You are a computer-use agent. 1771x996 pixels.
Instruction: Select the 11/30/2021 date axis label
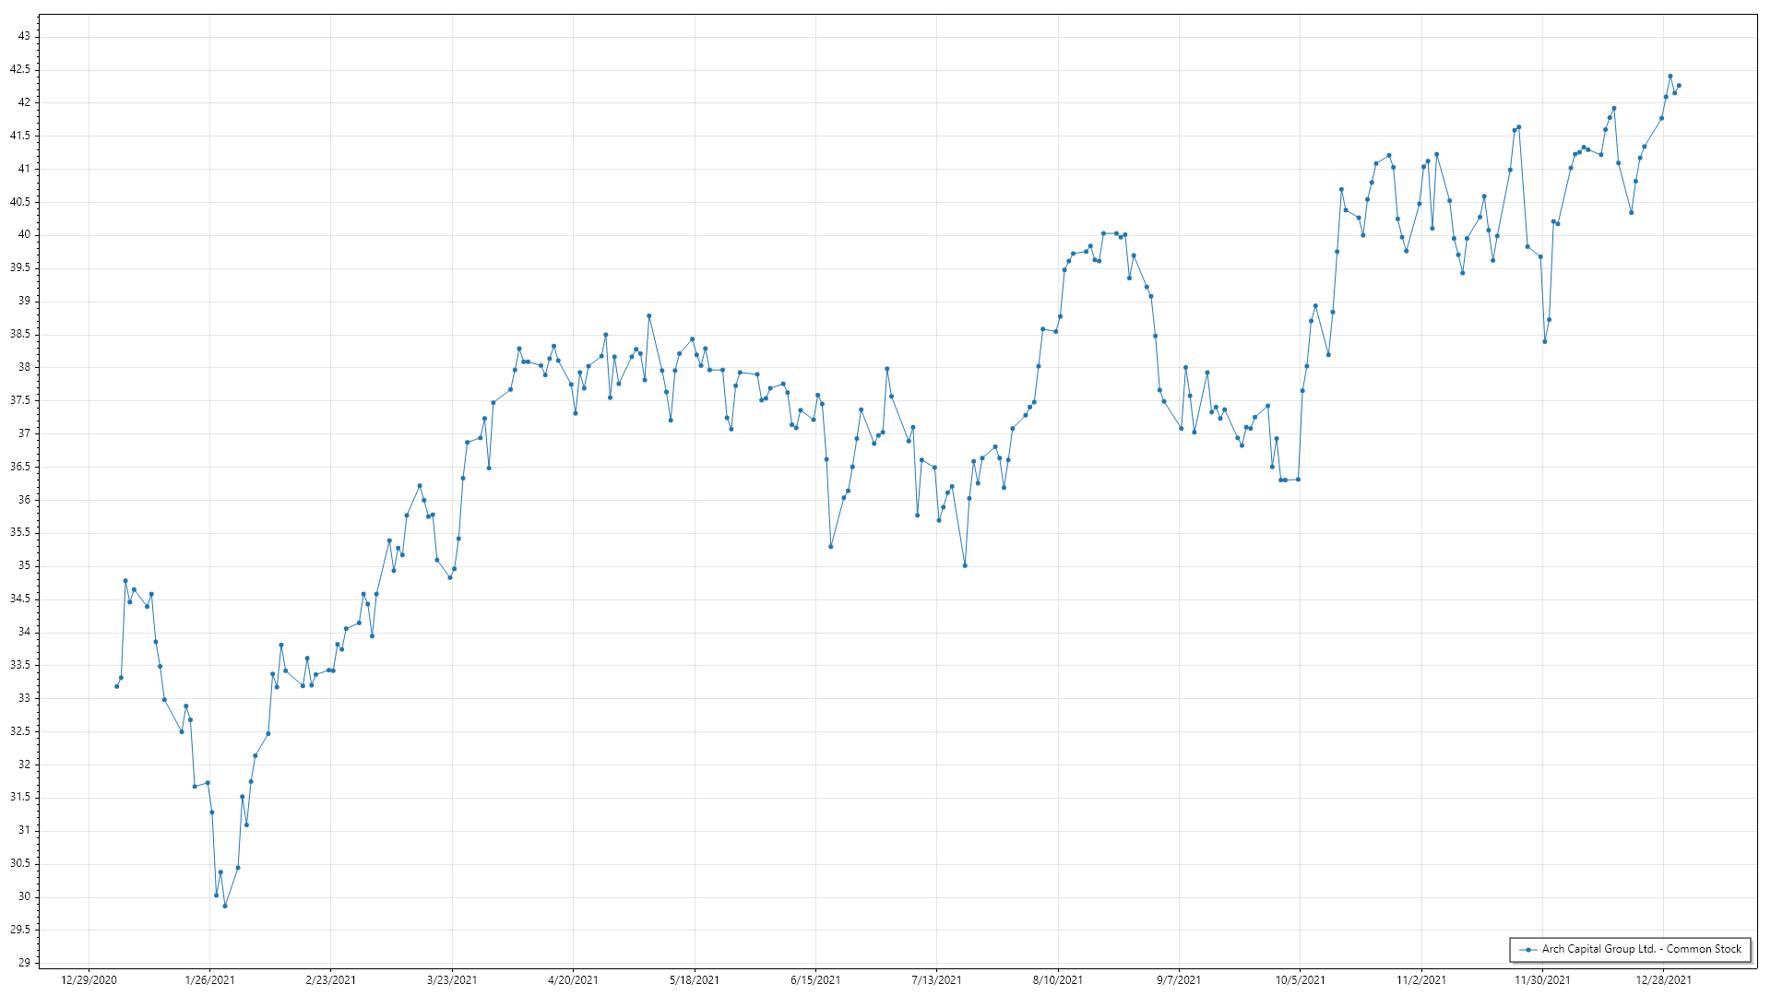(x=1542, y=980)
